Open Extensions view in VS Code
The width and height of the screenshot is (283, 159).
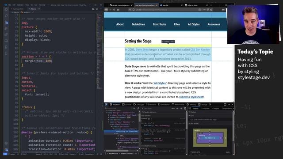point(6,34)
